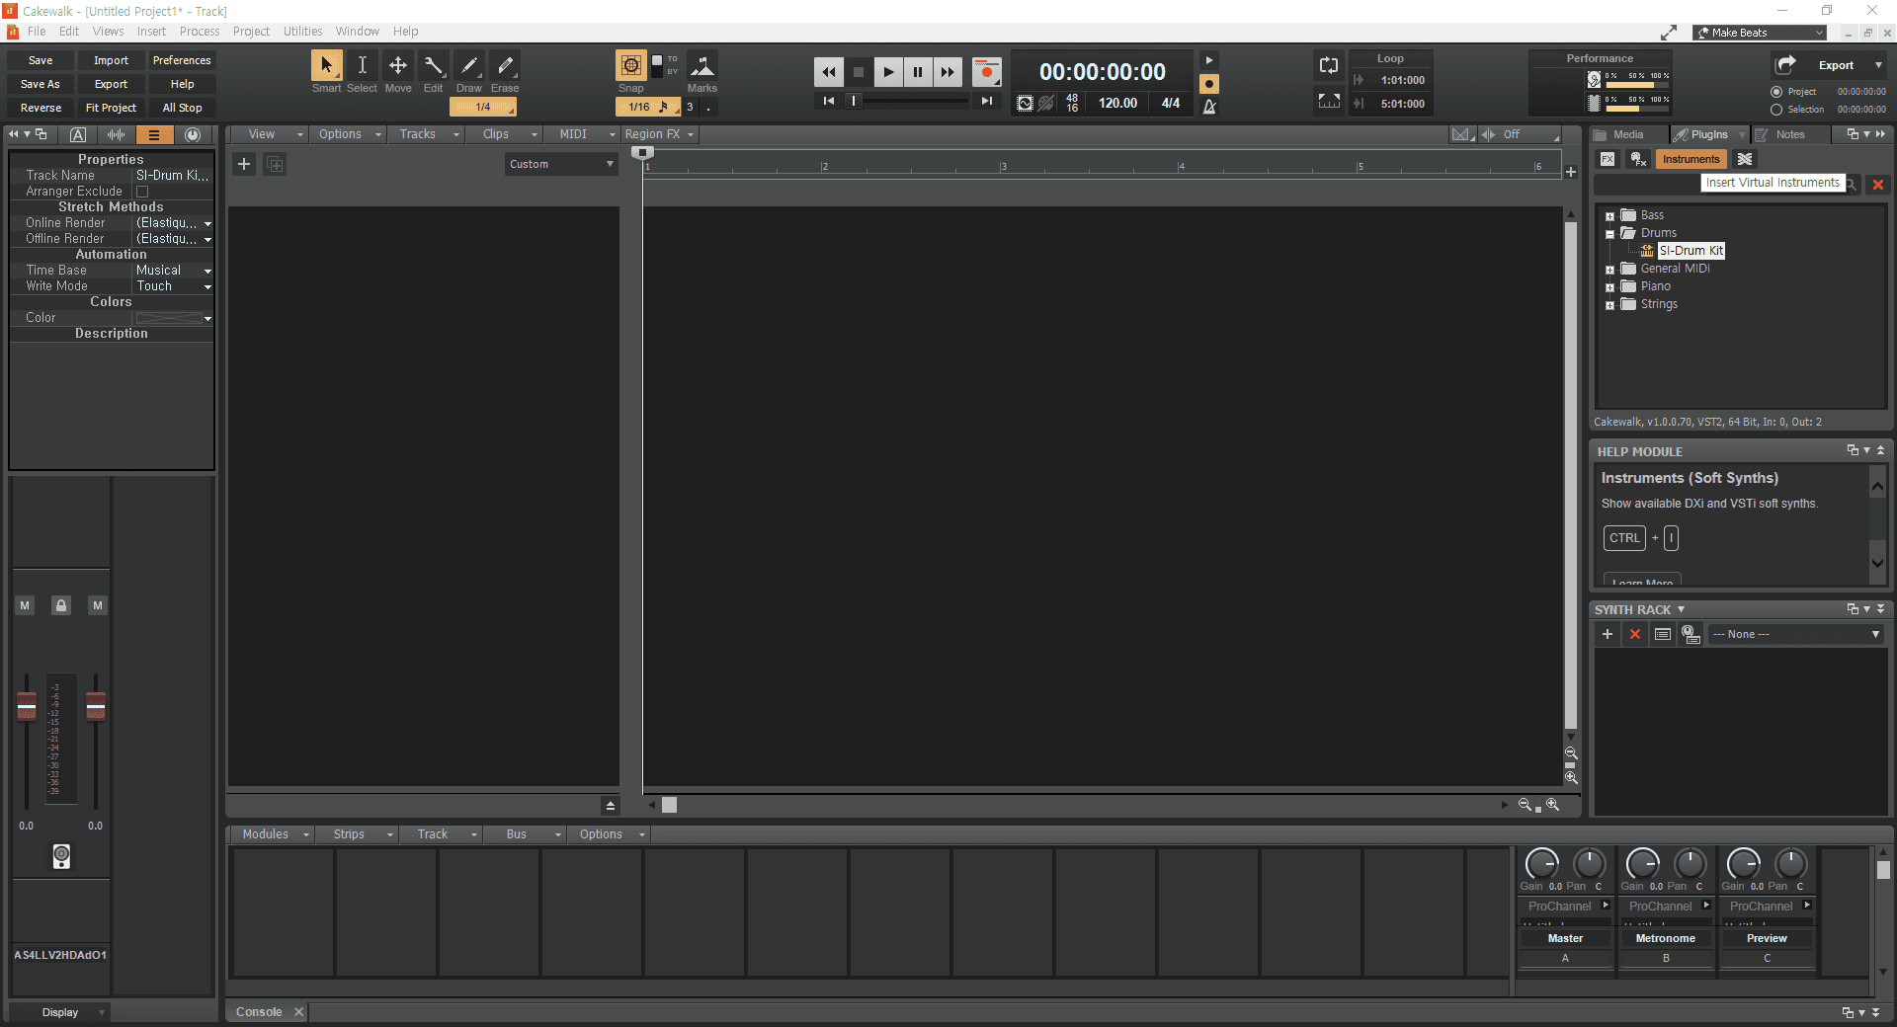Open the Custom drop zone selector
The height and width of the screenshot is (1027, 1897).
pyautogui.click(x=560, y=164)
